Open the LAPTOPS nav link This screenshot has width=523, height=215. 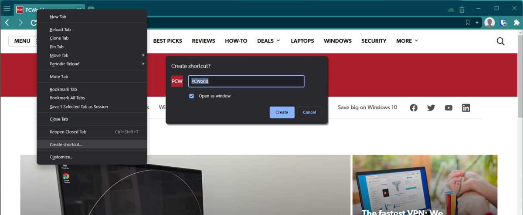pyautogui.click(x=302, y=41)
